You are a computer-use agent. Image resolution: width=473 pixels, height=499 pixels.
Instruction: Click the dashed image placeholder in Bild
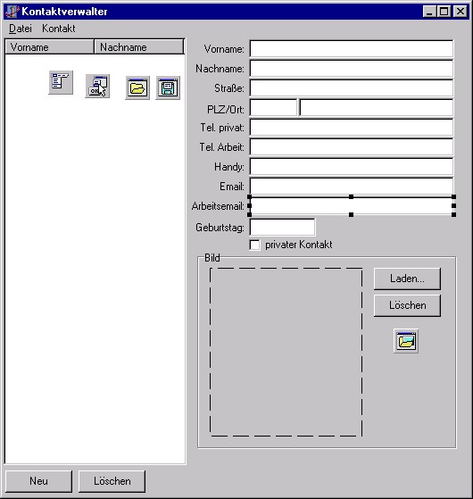(x=286, y=352)
